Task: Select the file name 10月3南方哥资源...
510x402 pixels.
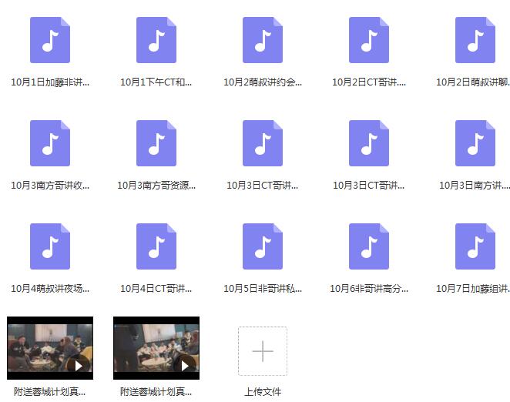Action: [156, 186]
